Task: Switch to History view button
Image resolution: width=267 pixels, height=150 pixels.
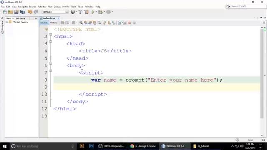Action: click(54, 22)
